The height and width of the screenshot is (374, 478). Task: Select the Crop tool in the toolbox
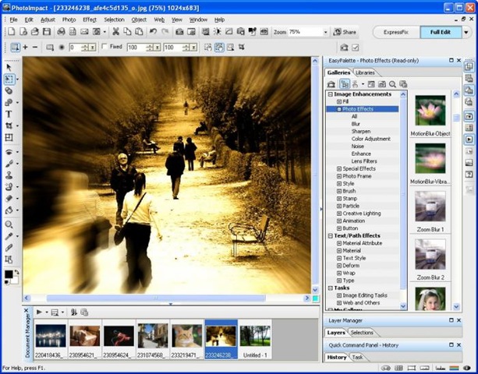(x=9, y=125)
